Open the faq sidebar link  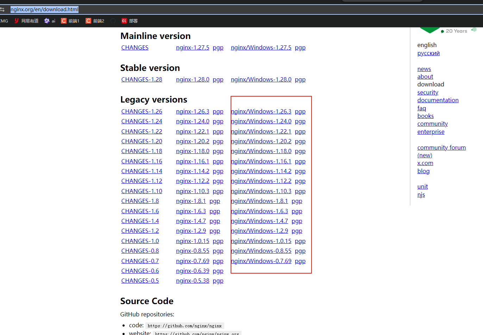click(421, 108)
